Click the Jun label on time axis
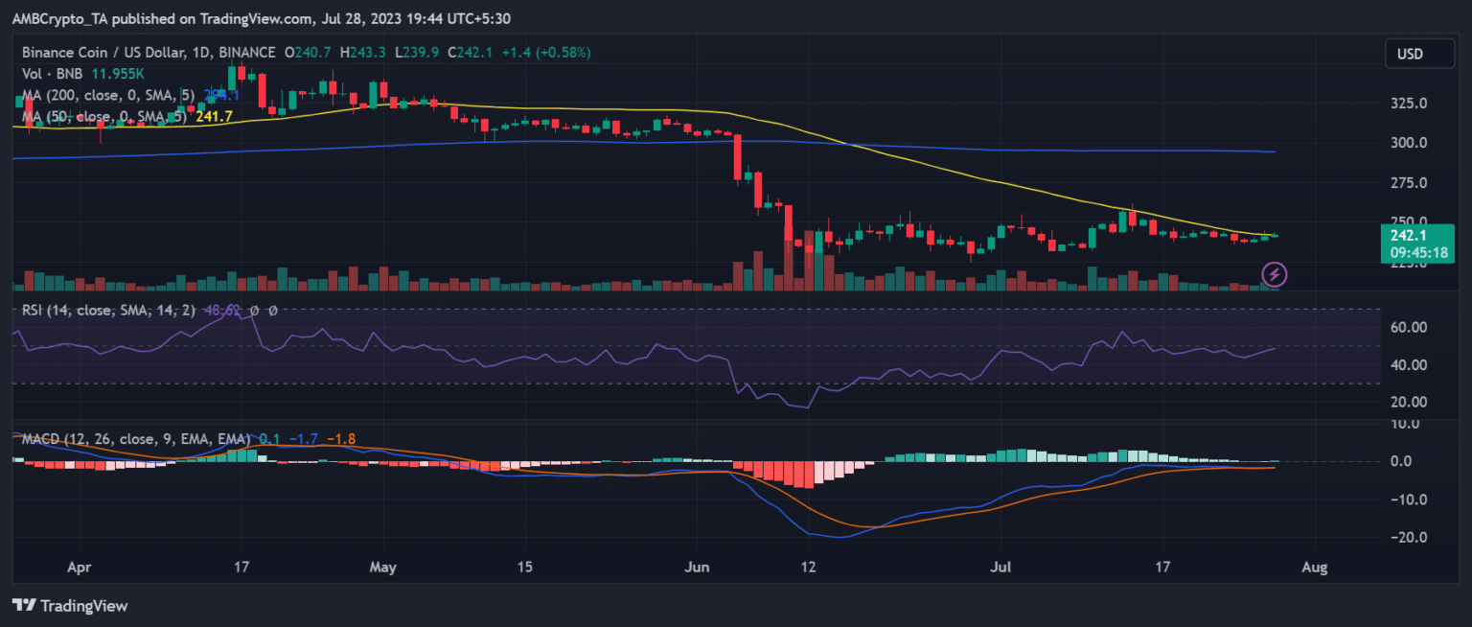The width and height of the screenshot is (1472, 627). tap(697, 568)
